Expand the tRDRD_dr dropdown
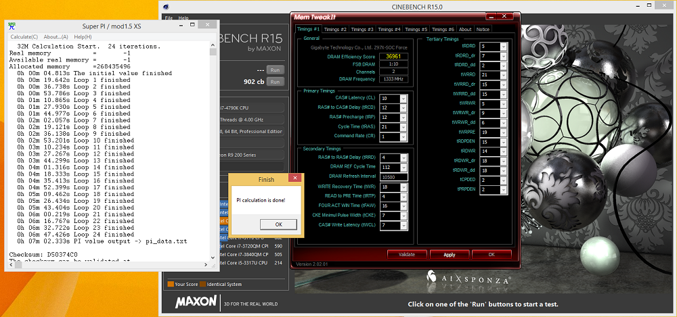677x317 pixels. (504, 56)
